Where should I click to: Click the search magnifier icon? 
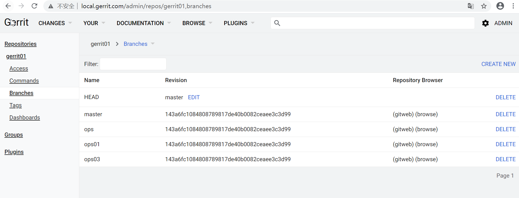tap(277, 23)
